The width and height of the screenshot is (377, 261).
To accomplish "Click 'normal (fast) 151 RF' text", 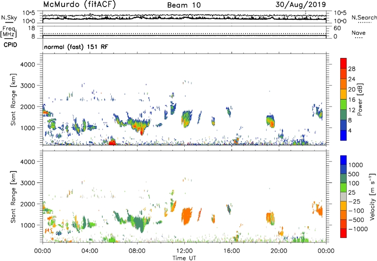I will point(76,47).
